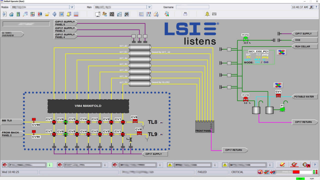The image size is (320, 180).
Task: Click valve CV8 next to TL8
Action: click(135, 121)
